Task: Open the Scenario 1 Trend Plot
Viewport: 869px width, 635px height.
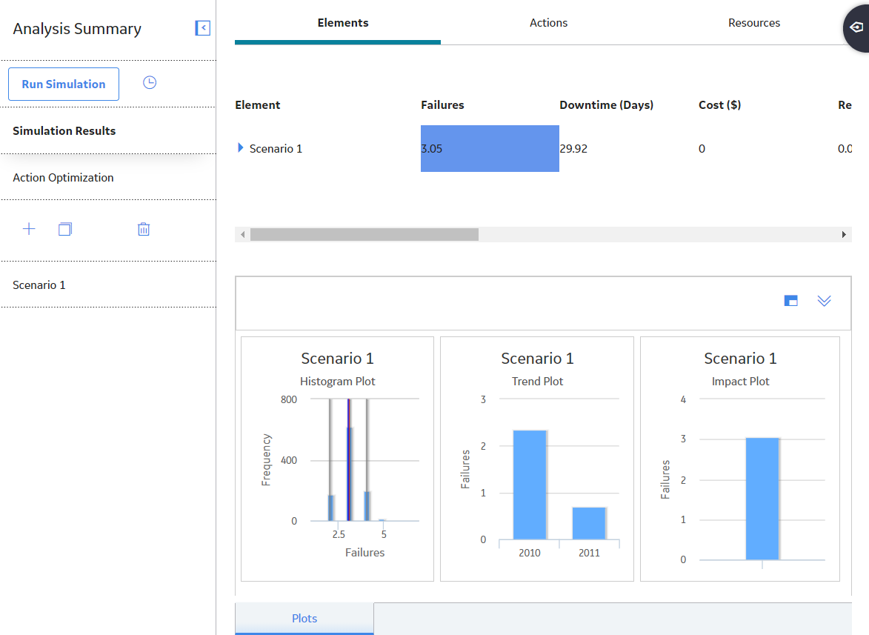Action: tap(537, 459)
